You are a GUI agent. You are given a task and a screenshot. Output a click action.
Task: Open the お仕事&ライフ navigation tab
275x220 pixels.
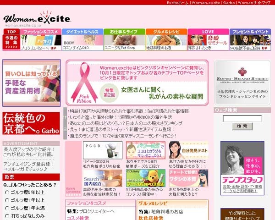[x=125, y=32]
